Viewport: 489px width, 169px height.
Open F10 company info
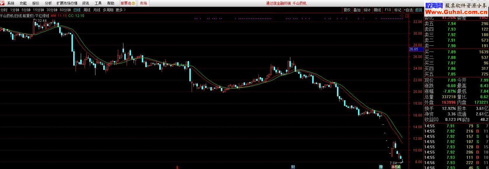point(388,10)
